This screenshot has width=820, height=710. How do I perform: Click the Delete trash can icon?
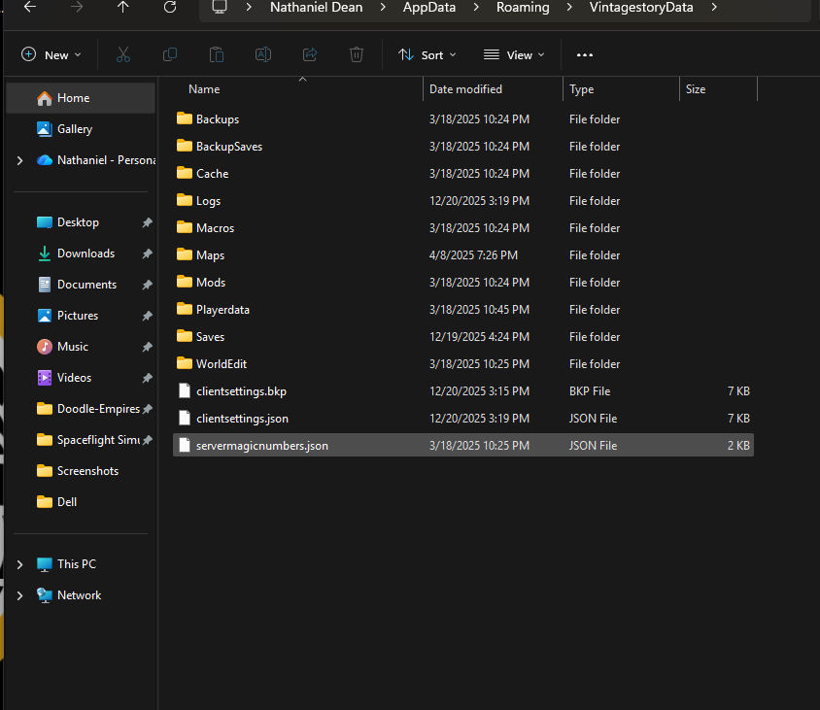click(x=357, y=55)
